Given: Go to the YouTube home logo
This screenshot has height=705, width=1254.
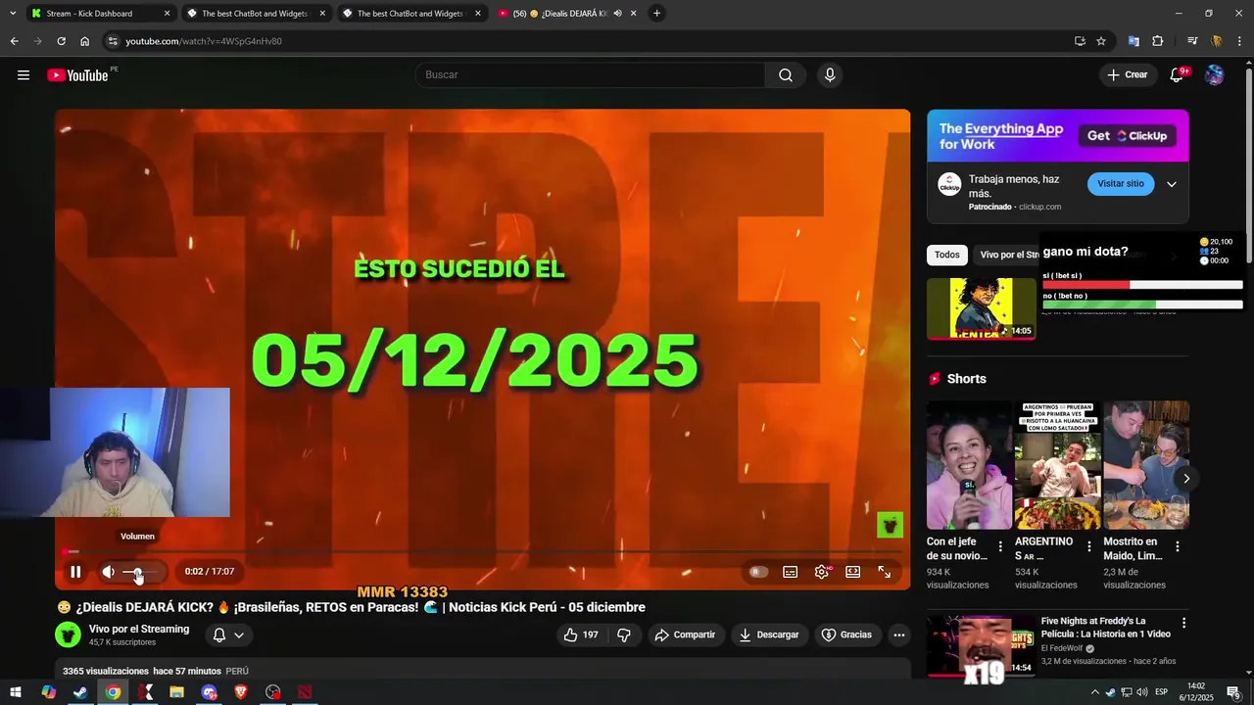Looking at the screenshot, I should pyautogui.click(x=77, y=75).
